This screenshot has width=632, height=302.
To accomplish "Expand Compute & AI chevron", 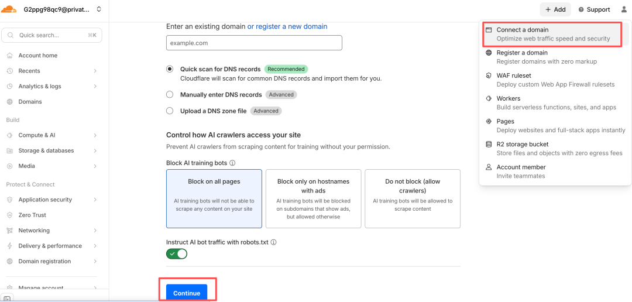I will click(x=95, y=135).
